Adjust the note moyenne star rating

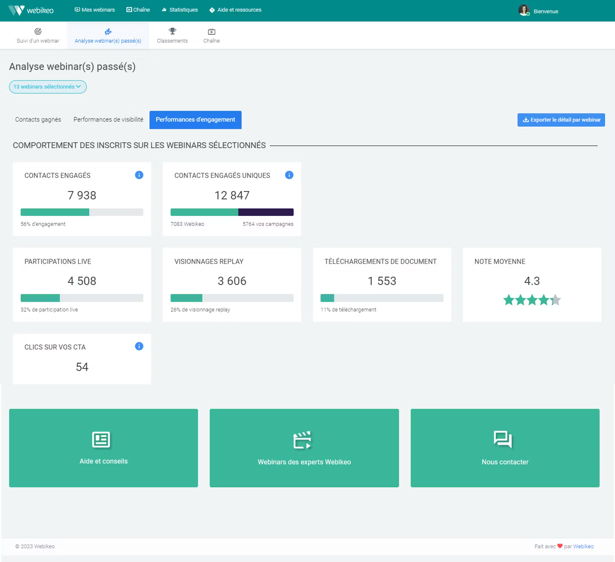coord(532,300)
